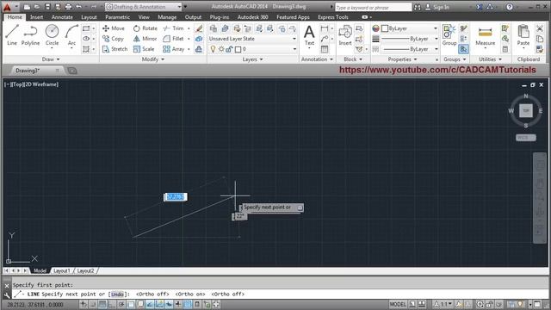The height and width of the screenshot is (310, 551).
Task: Click the Erase icon in Modify panel
Action: pyautogui.click(x=199, y=28)
